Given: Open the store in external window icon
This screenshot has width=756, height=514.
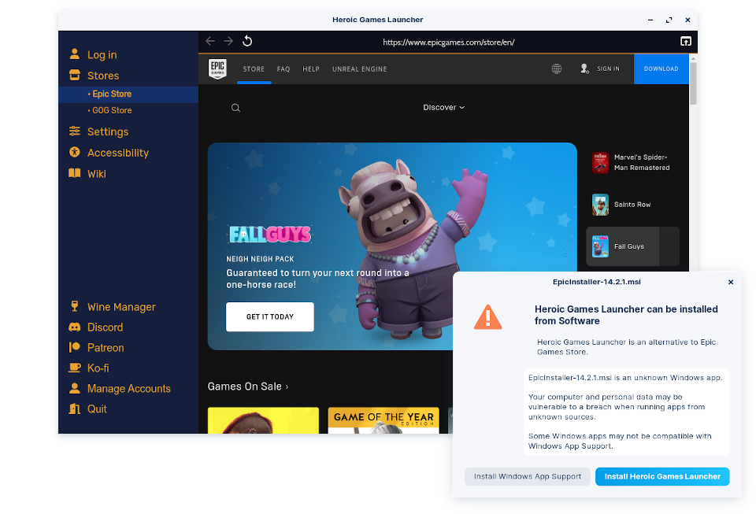Looking at the screenshot, I should (x=685, y=41).
